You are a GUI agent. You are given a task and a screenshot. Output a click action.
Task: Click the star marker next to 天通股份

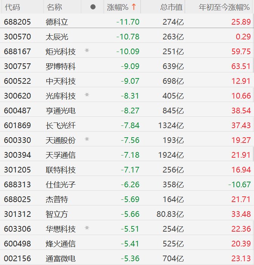coord(87,139)
